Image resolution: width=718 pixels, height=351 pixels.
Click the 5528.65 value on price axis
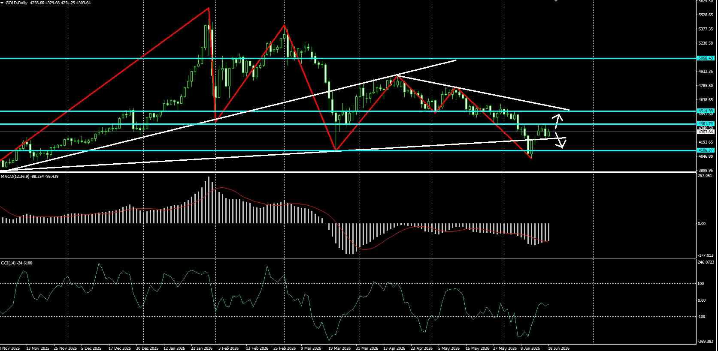pos(706,15)
